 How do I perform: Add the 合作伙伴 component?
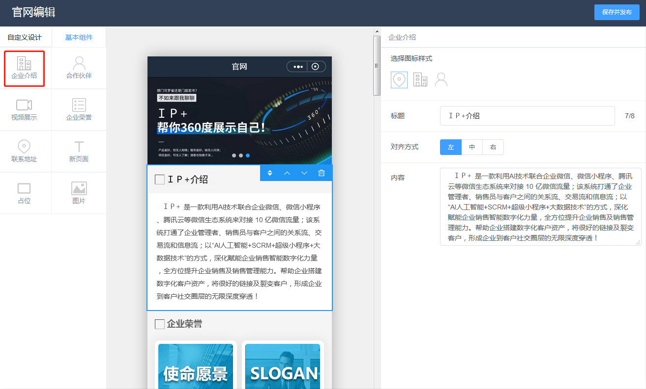(79, 68)
